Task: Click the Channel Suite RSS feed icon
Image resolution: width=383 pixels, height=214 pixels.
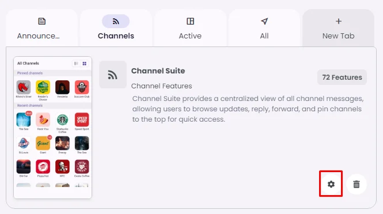Action: pyautogui.click(x=113, y=75)
